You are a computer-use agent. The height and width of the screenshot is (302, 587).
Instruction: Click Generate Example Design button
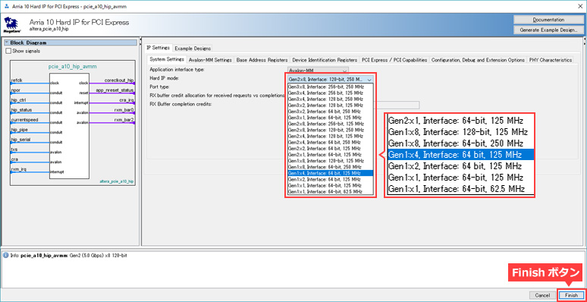coord(548,30)
